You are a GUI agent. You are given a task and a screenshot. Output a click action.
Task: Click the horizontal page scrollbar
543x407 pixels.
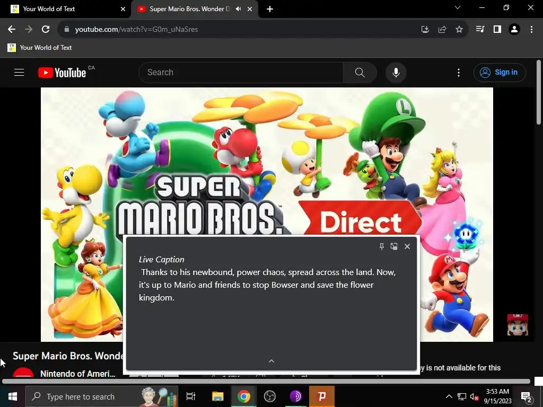point(266,382)
